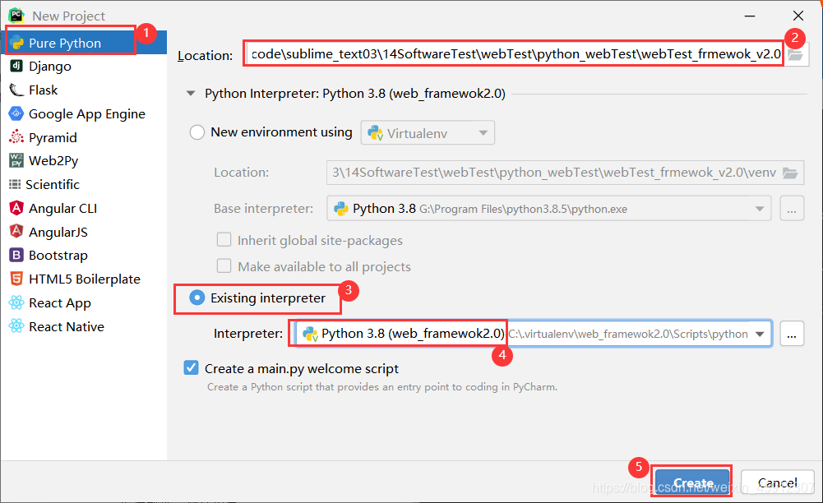823x503 pixels.
Task: Click the project Location text field
Action: click(x=515, y=54)
